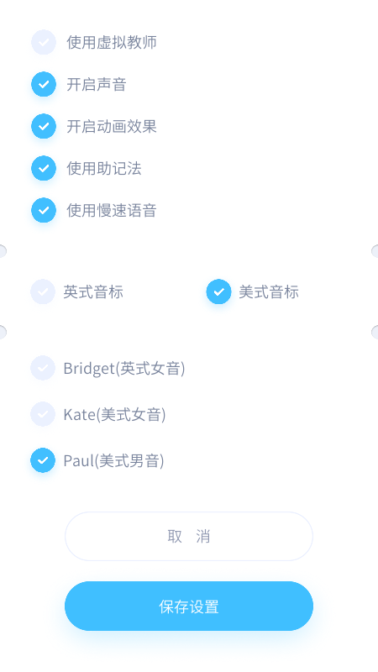This screenshot has height=672, width=378.
Task: Click the 取消 cancel button
Action: point(189,536)
